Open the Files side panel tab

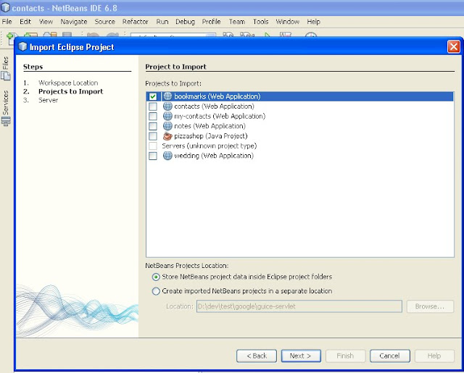[6, 69]
